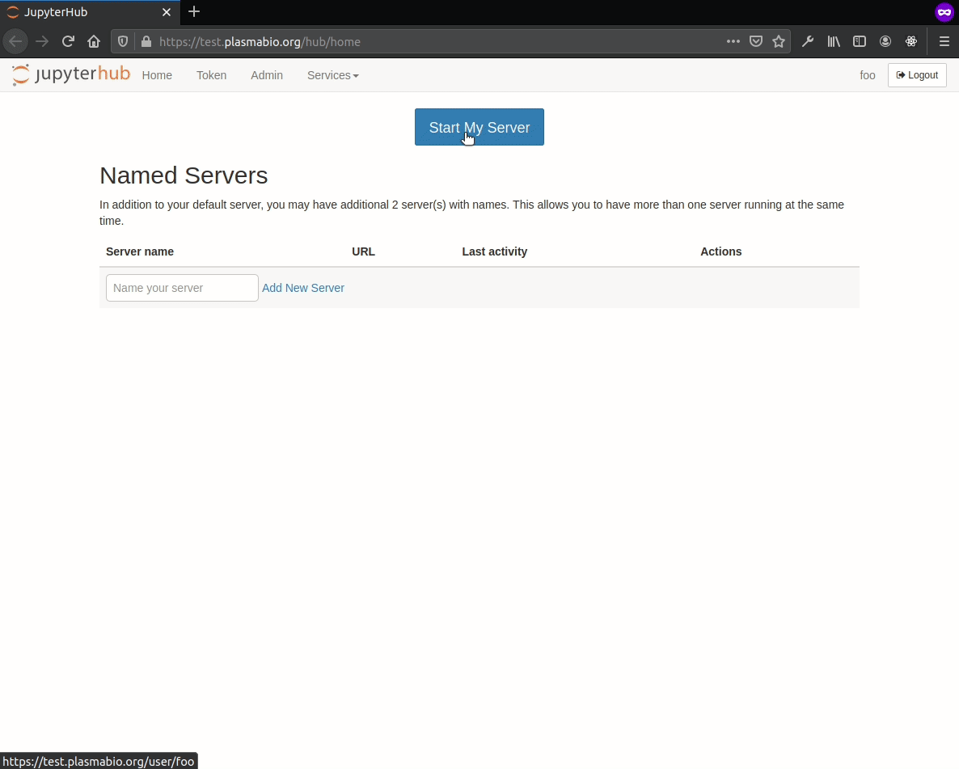
Task: Expand the Services dropdown
Action: click(x=332, y=75)
